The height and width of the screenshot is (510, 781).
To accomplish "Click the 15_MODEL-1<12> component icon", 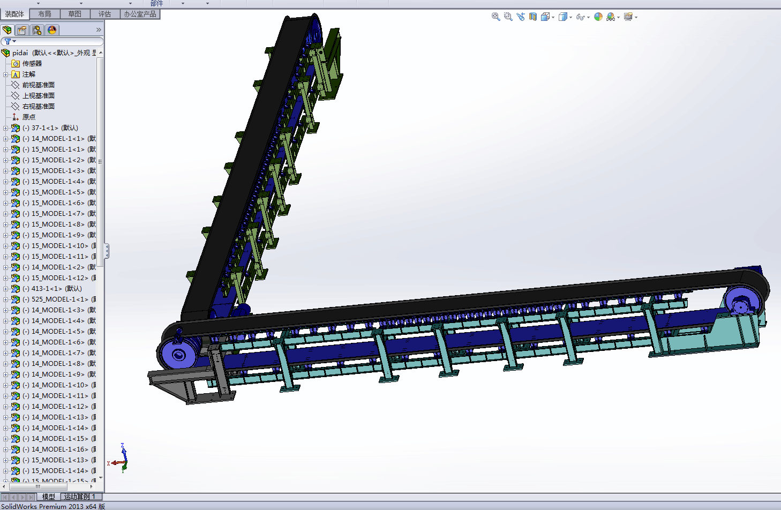I will pyautogui.click(x=16, y=277).
